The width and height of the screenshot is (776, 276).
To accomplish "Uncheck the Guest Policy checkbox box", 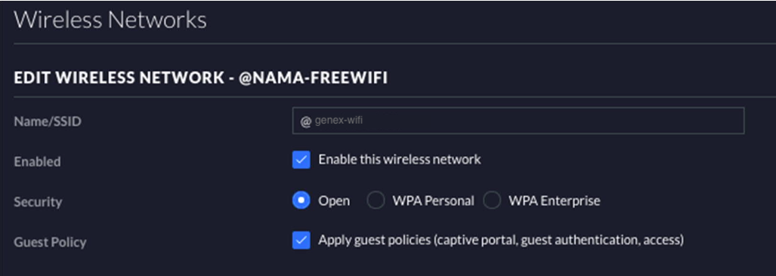I will coord(301,241).
